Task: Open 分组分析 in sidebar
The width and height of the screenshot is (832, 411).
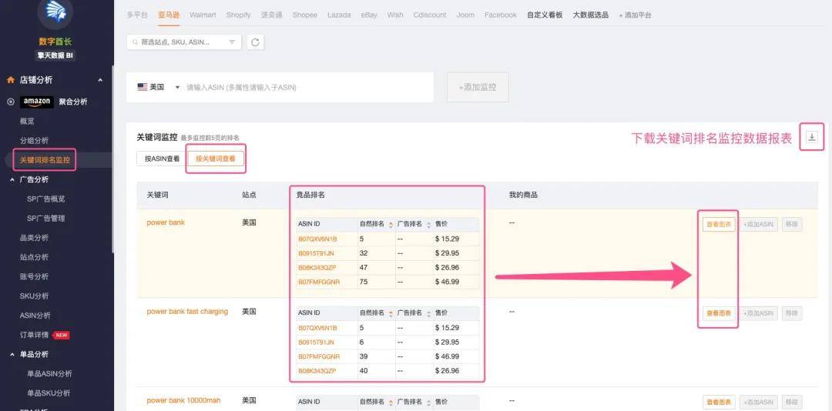Action: pos(34,141)
